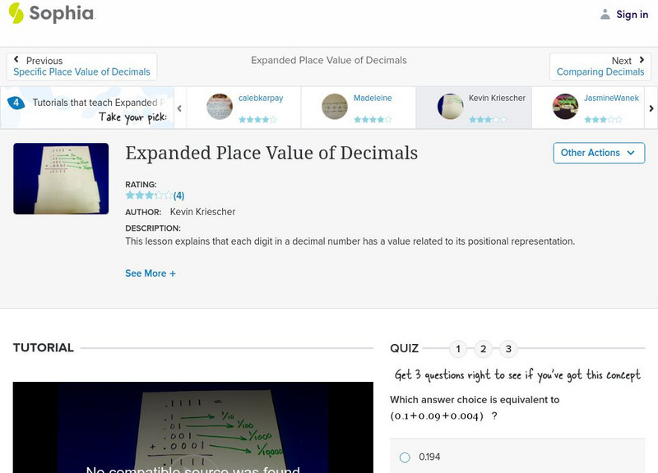Click the star rating under the title
The width and height of the screenshot is (658, 473).
click(149, 195)
